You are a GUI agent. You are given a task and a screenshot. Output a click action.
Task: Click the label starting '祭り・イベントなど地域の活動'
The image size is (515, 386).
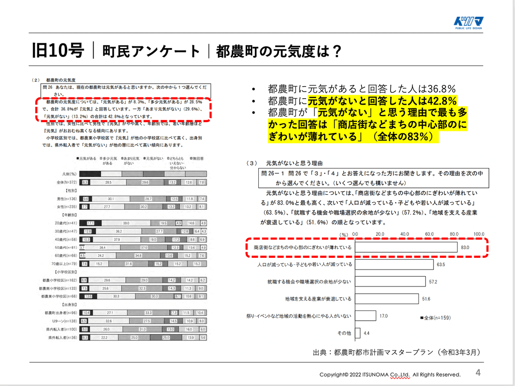(299, 316)
